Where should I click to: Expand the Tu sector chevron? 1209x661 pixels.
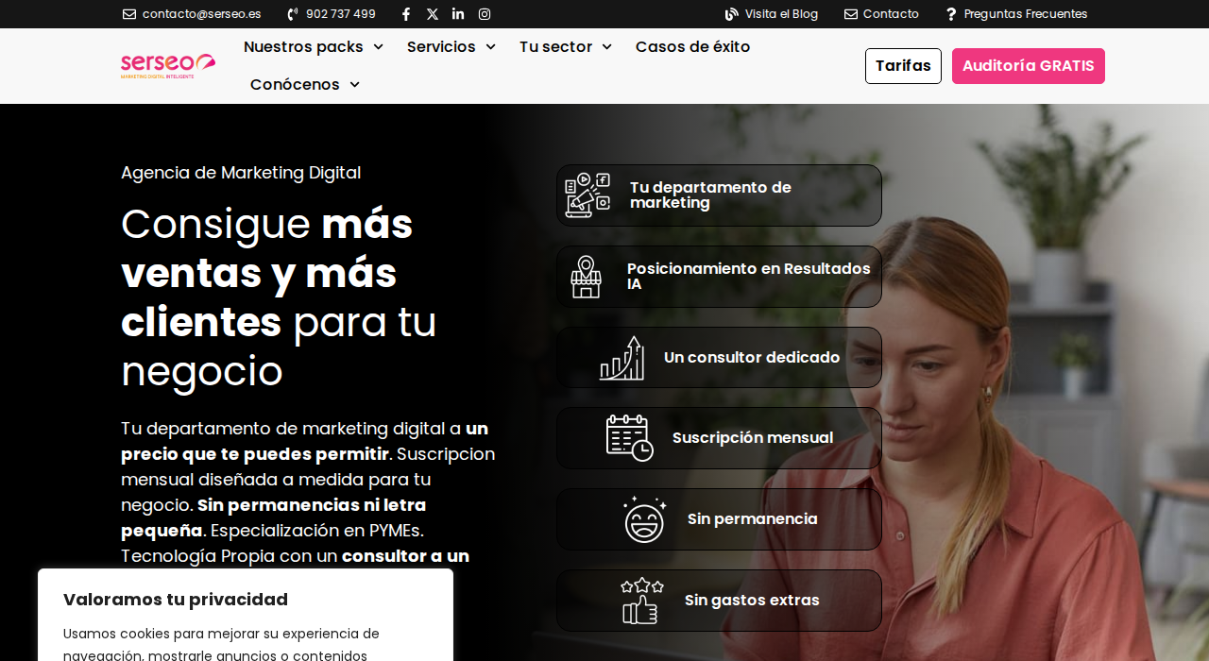click(606, 47)
